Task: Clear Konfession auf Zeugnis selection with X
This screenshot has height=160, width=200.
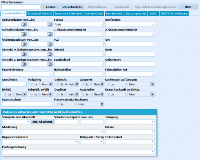Action: [x=152, y=84]
